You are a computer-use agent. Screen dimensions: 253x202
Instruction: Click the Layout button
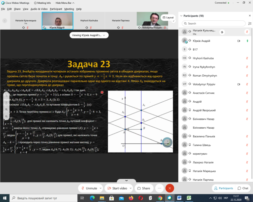(168, 17)
